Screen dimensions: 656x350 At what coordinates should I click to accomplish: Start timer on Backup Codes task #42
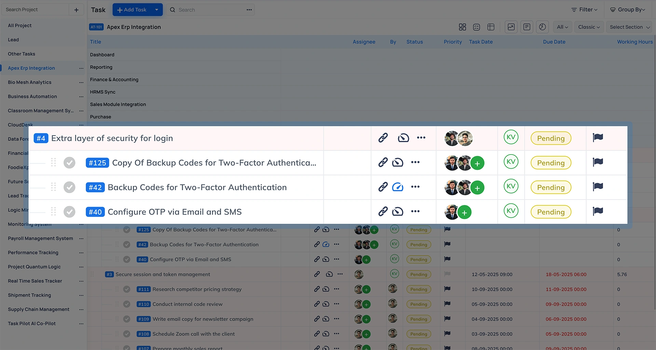coord(397,187)
